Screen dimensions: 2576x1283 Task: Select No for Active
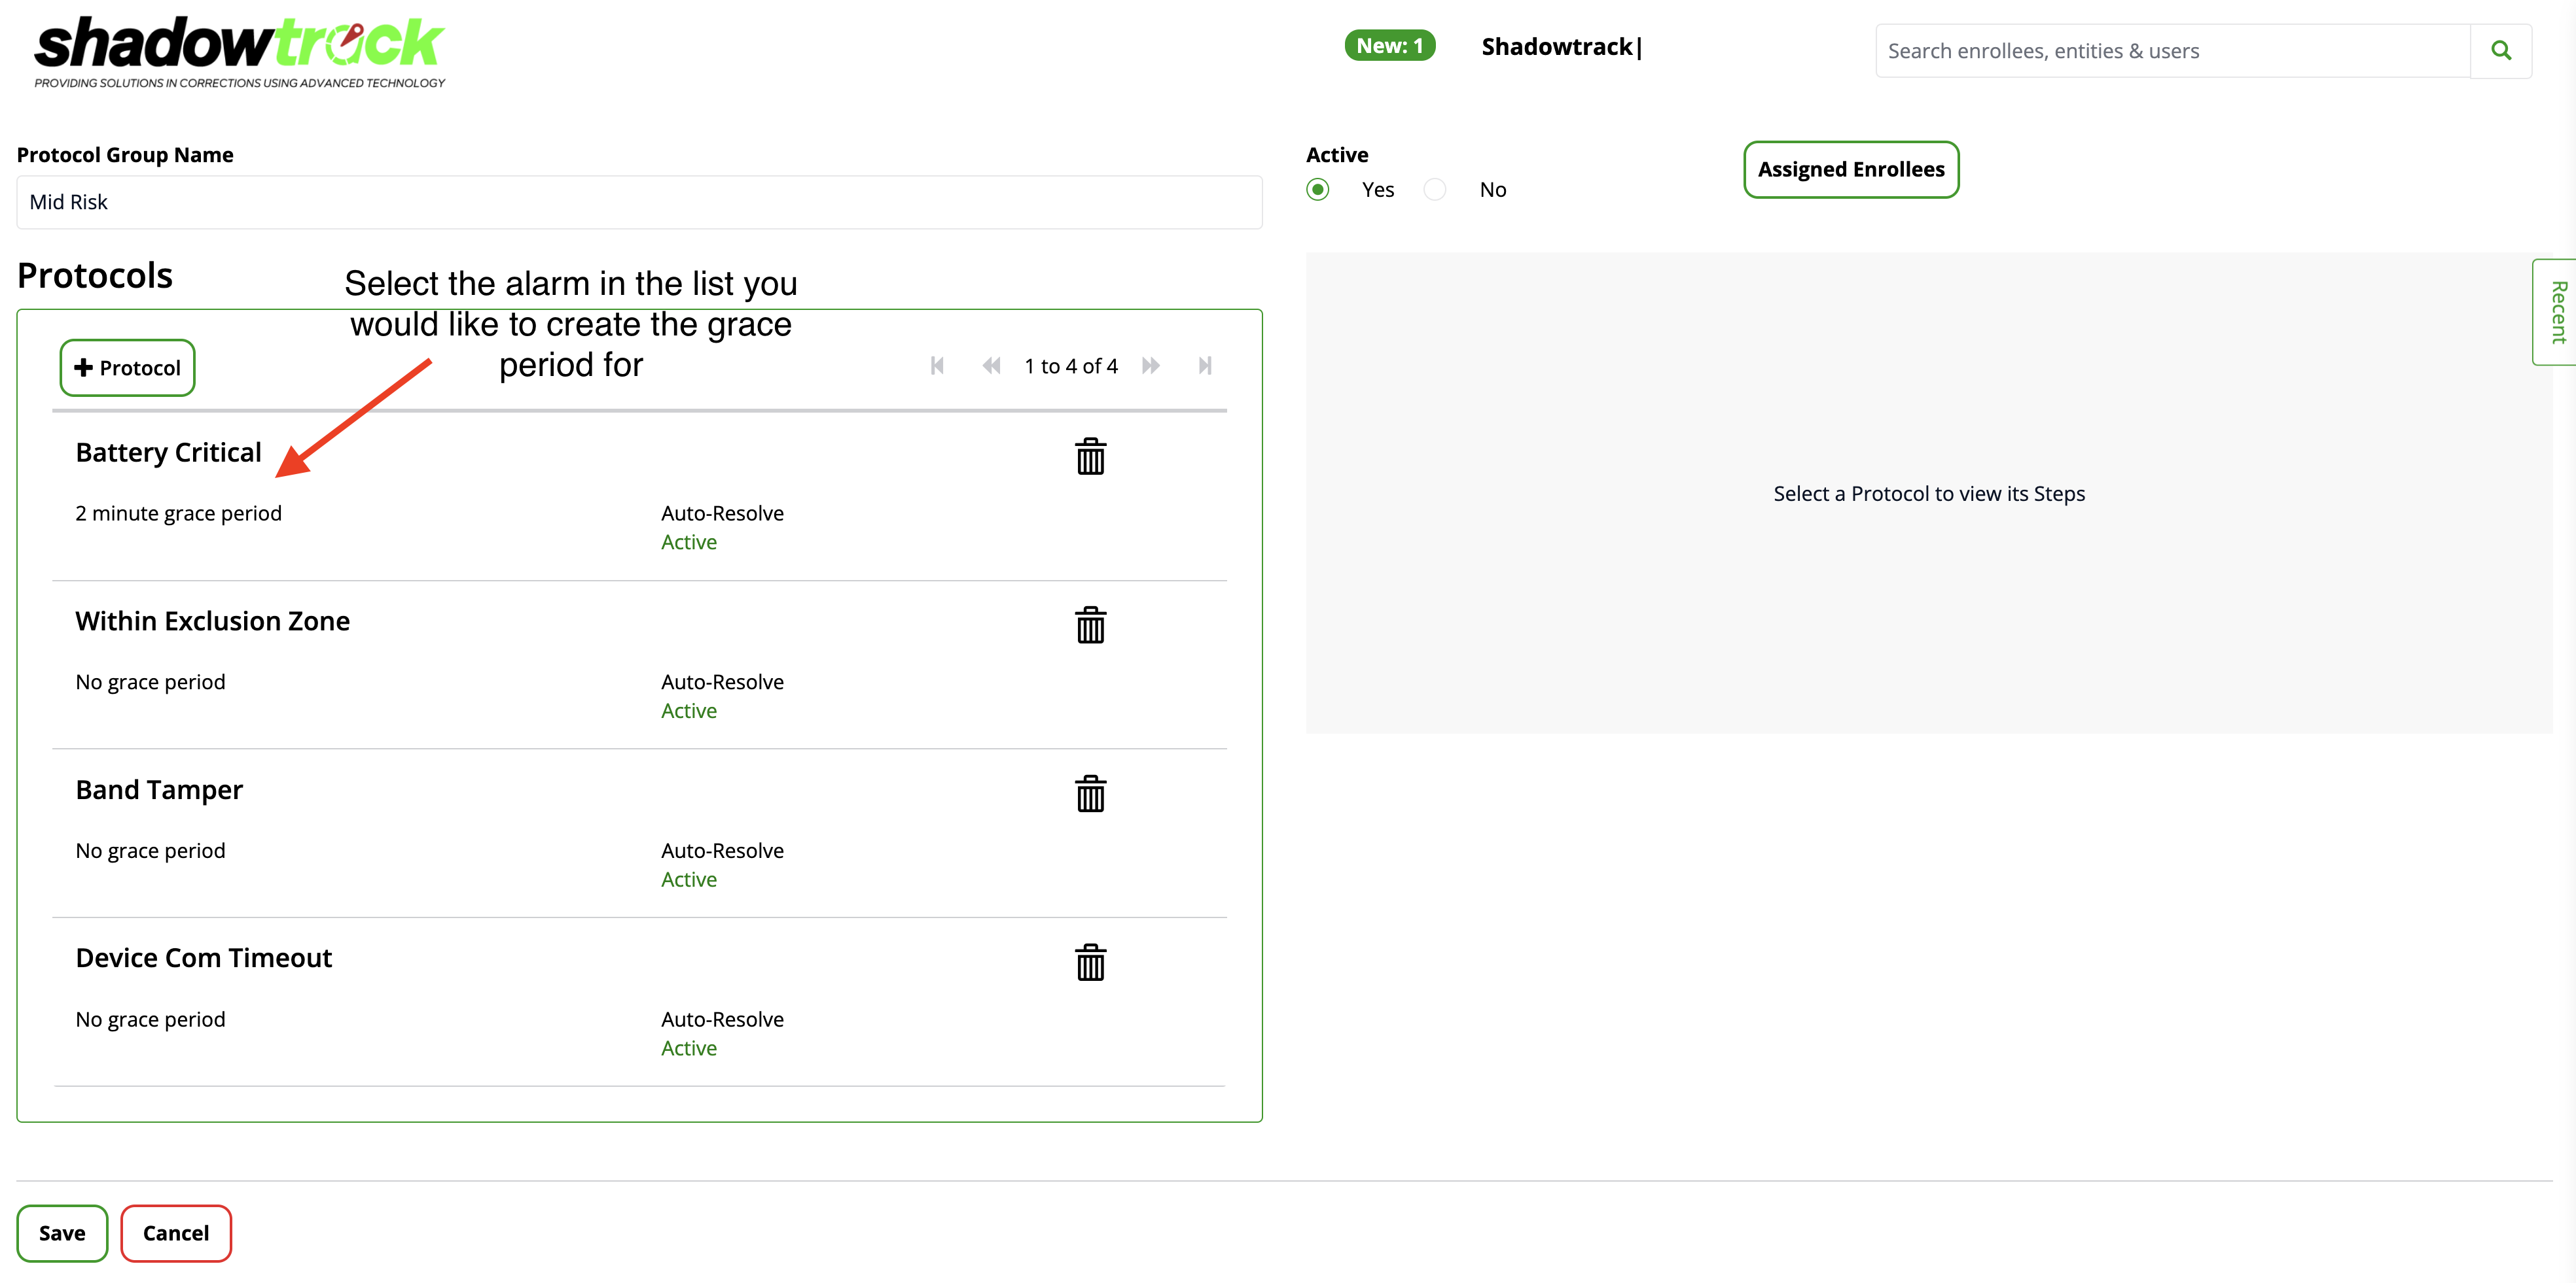point(1435,190)
